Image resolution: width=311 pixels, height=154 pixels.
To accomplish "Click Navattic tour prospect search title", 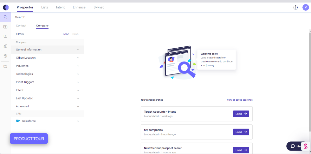I will tap(163, 148).
